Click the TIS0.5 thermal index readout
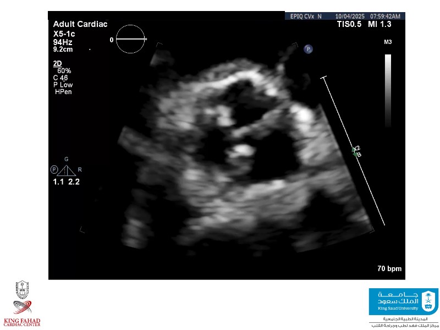This screenshot has width=440, height=330. click(349, 25)
